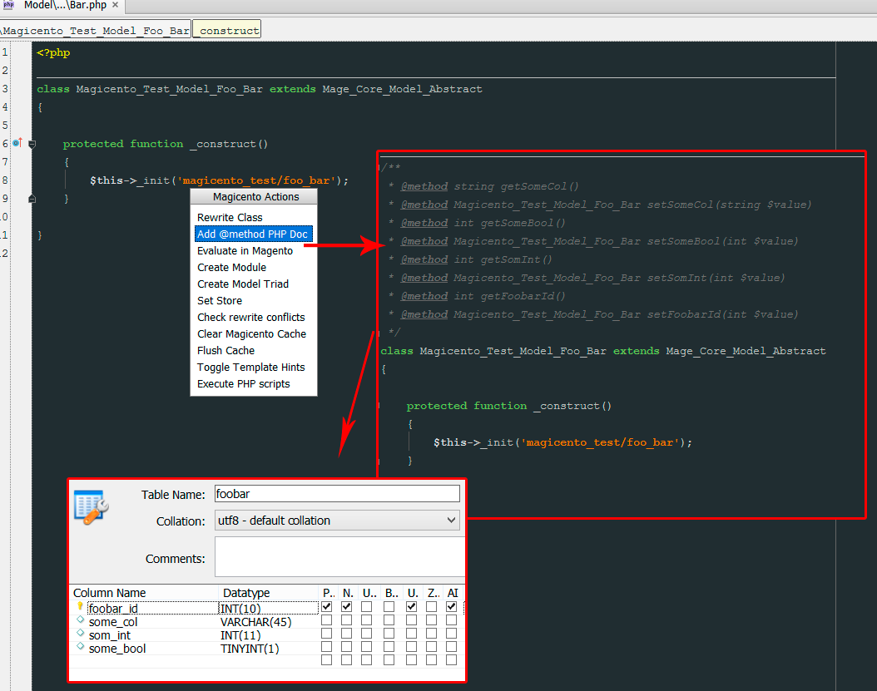
Task: Toggle the AI checkbox for foobar_id
Action: pyautogui.click(x=451, y=606)
